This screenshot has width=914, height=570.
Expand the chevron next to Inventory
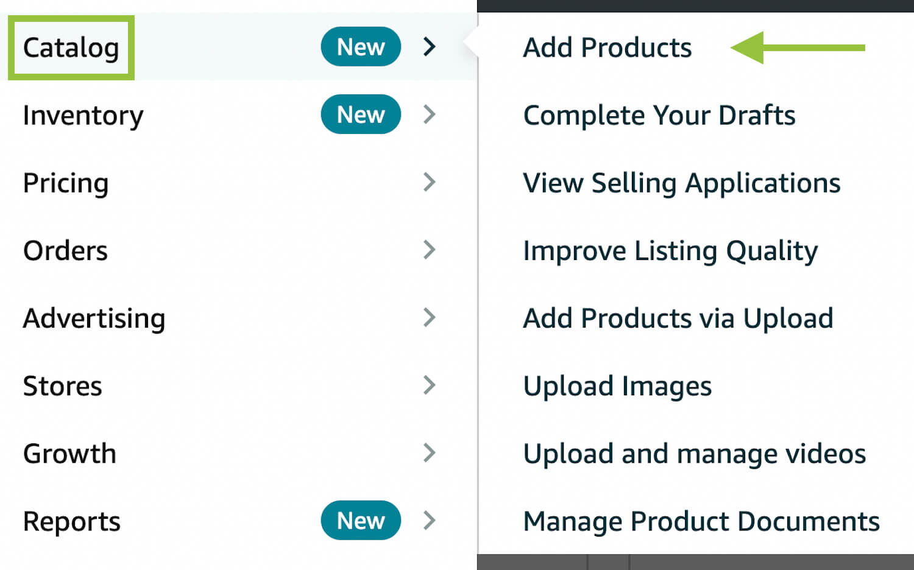[430, 114]
